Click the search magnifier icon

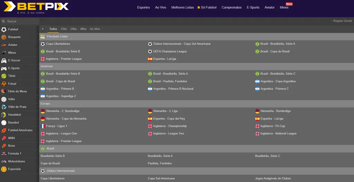pos(3,21)
